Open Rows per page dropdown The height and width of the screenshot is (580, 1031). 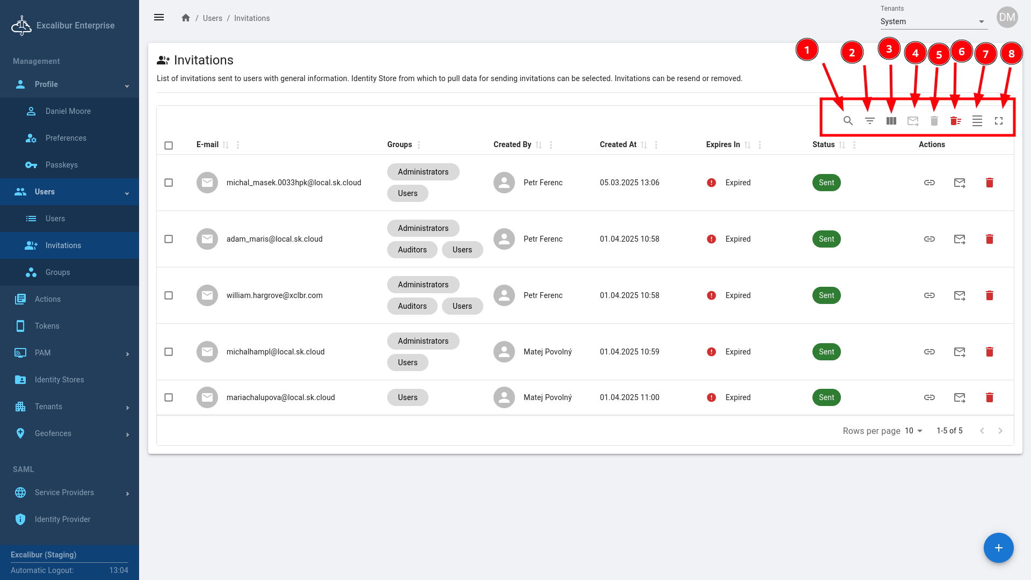(x=913, y=431)
